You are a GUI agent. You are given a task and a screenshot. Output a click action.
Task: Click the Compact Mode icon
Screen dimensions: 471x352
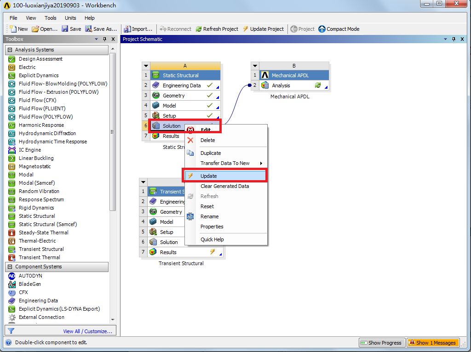pyautogui.click(x=322, y=29)
